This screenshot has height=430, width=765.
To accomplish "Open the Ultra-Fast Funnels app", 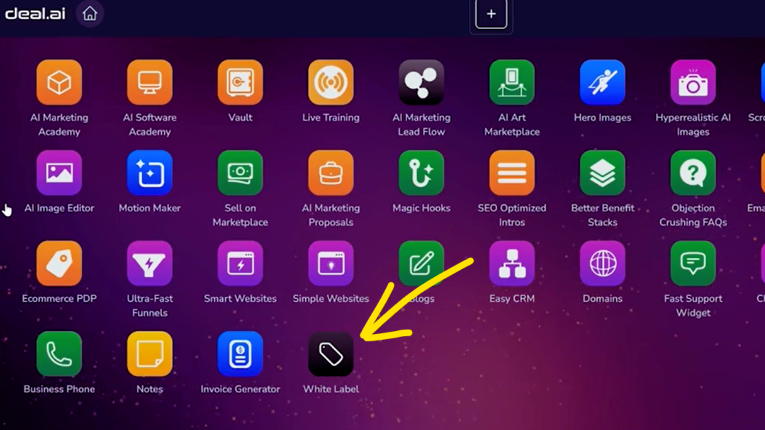I will [x=150, y=264].
